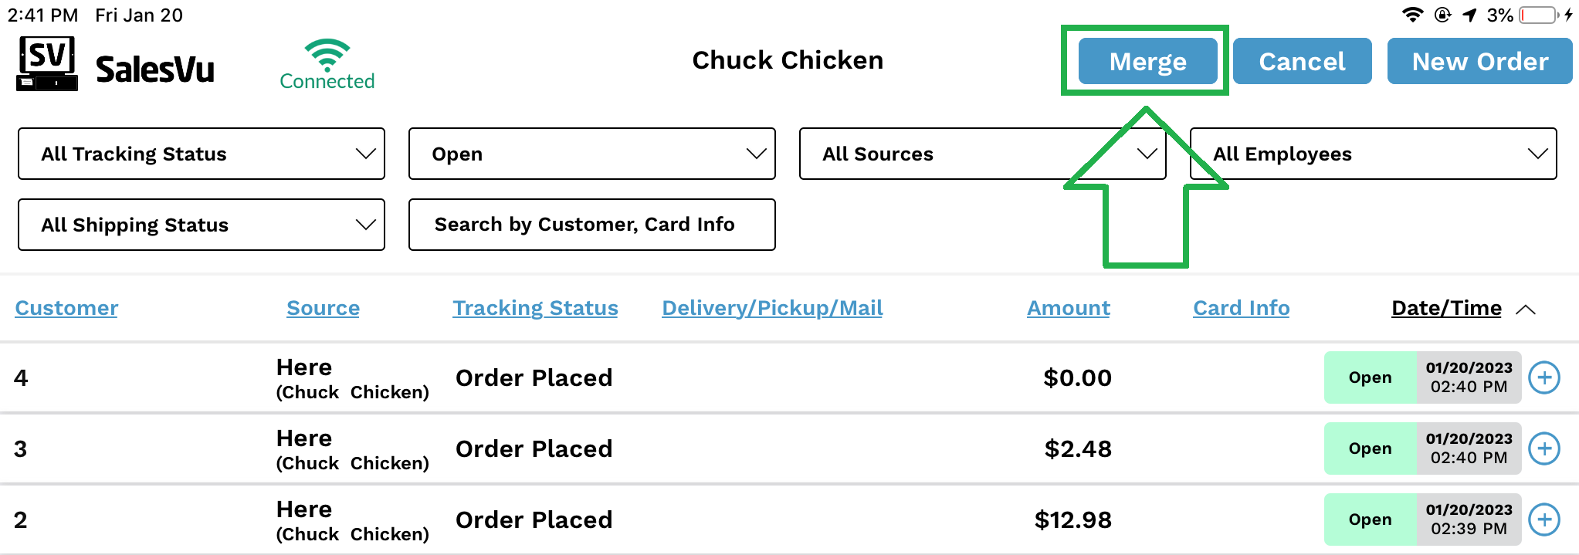The width and height of the screenshot is (1579, 555).
Task: Click the Search by Customer, Card Info field
Action: 591,225
